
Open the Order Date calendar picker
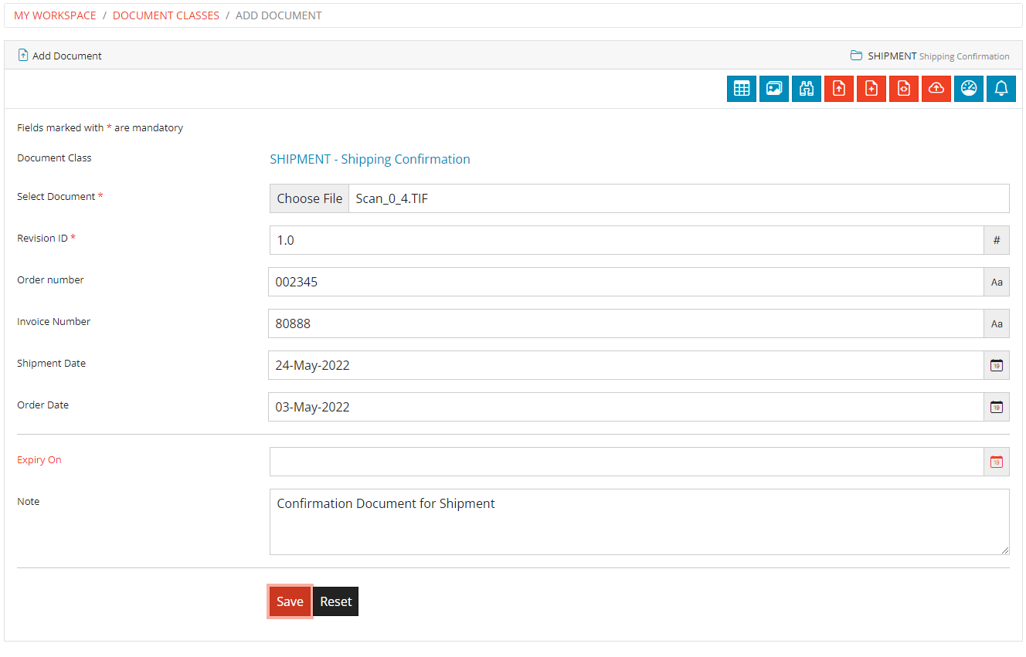(x=996, y=407)
